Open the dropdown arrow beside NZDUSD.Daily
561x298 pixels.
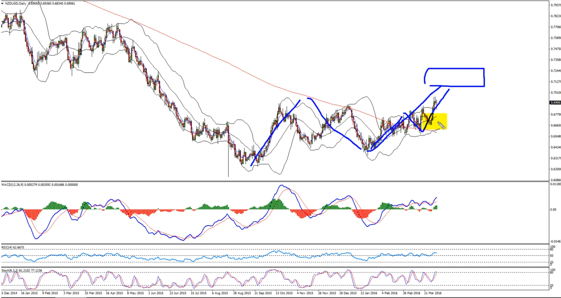click(x=2, y=4)
